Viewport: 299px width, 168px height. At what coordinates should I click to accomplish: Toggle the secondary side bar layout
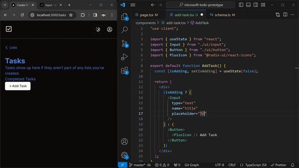tap(256, 5)
